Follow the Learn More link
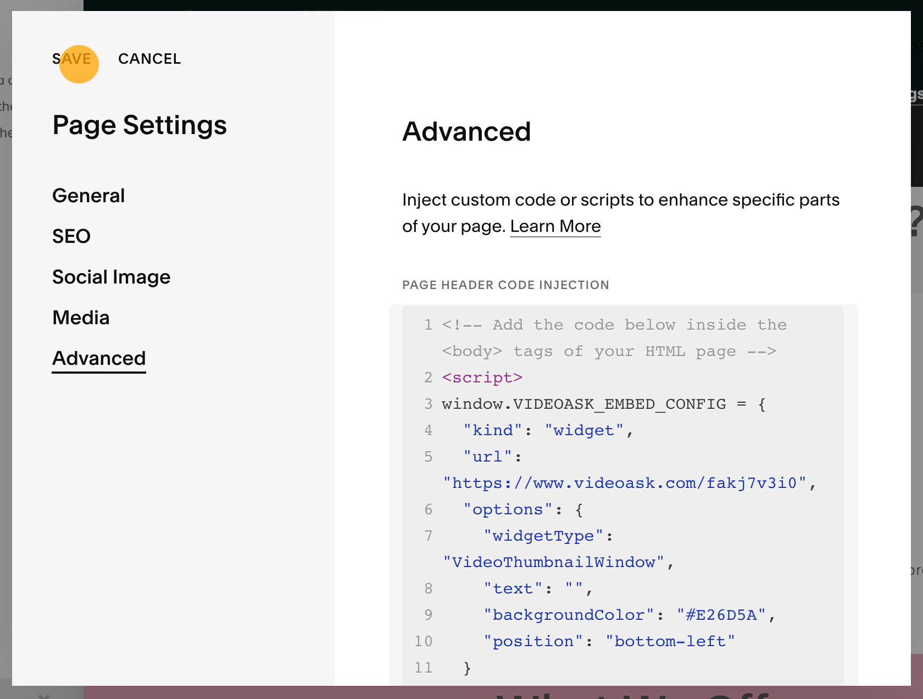 pyautogui.click(x=555, y=226)
